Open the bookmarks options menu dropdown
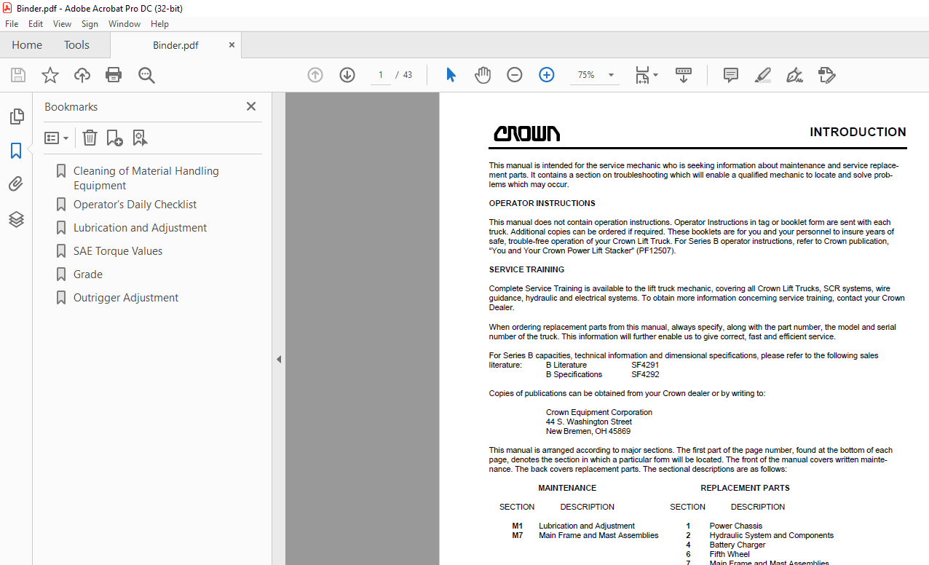929x565 pixels. click(57, 138)
